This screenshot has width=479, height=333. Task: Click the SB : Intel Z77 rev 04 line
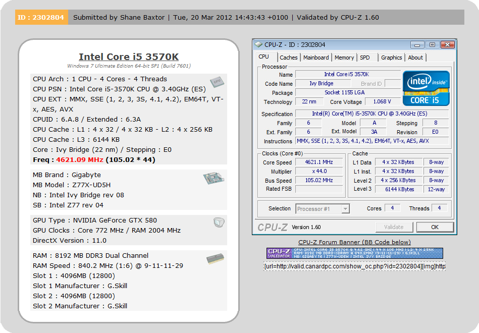68,205
